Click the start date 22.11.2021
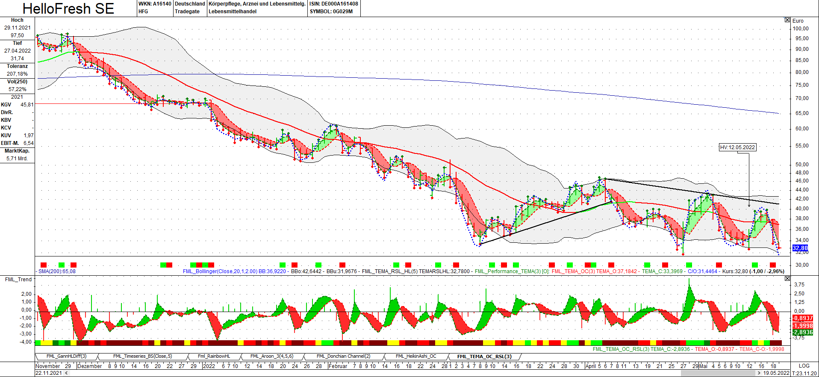The height and width of the screenshot is (377, 819). click(x=49, y=373)
